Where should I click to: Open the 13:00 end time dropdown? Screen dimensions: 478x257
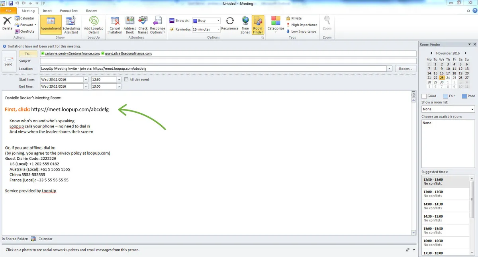coord(119,86)
